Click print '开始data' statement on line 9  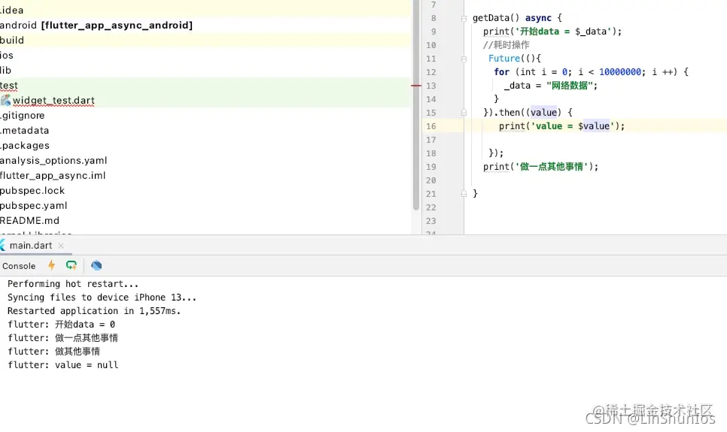[x=552, y=32]
